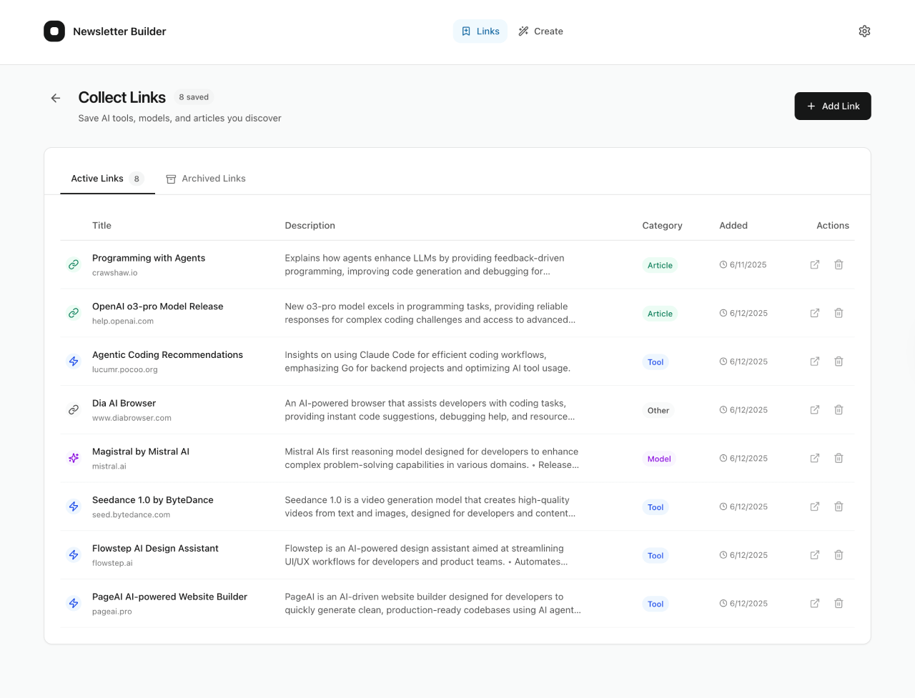The width and height of the screenshot is (915, 698).
Task: Click the bolt icon beside PageAI Website Builder
Action: (x=74, y=604)
